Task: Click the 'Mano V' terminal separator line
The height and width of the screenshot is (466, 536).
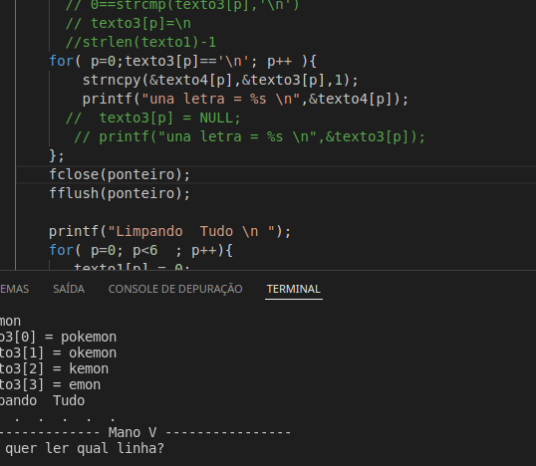Action: pos(145,432)
